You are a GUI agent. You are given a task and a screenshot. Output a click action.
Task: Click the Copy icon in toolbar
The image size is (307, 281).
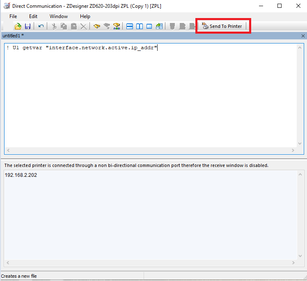tap(64, 26)
